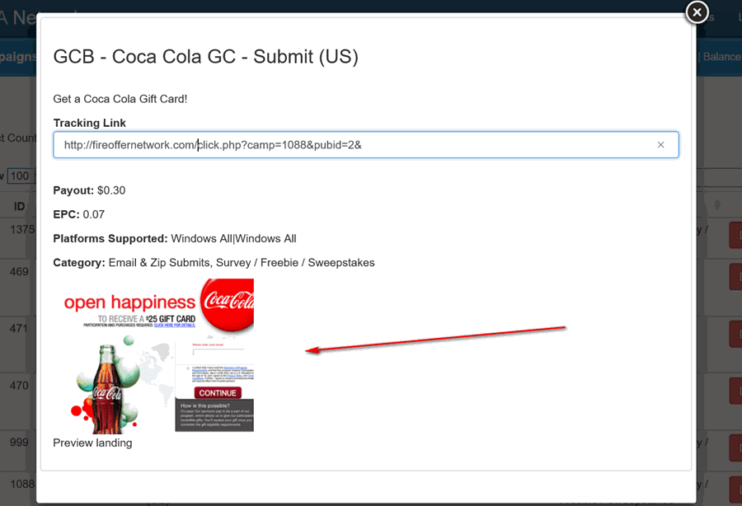Select campaign row with ID 470

tap(20, 385)
